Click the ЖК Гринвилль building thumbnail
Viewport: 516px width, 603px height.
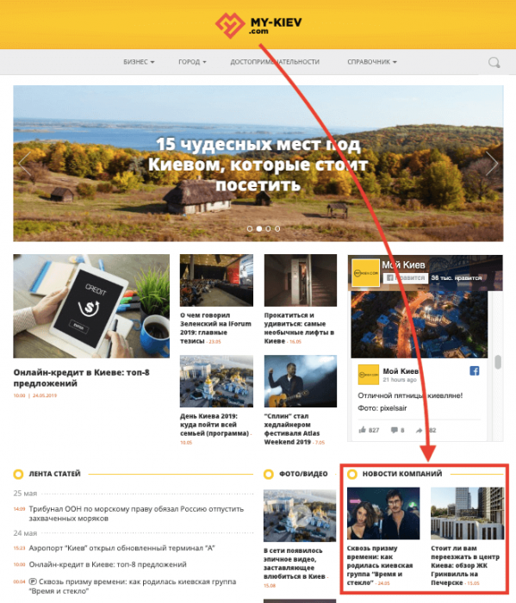tap(467, 513)
